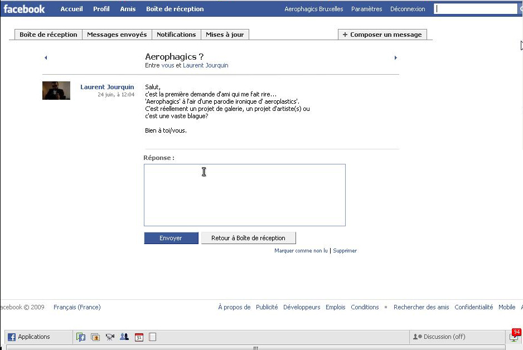The width and height of the screenshot is (523, 350).
Task: Go to next message using right arrow
Action: (395, 57)
